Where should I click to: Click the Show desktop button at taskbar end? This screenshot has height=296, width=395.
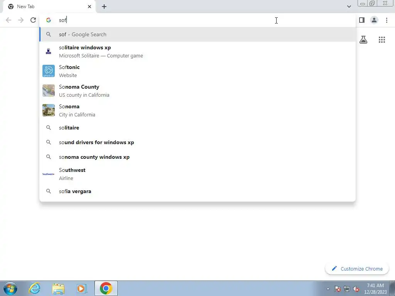pos(392,289)
